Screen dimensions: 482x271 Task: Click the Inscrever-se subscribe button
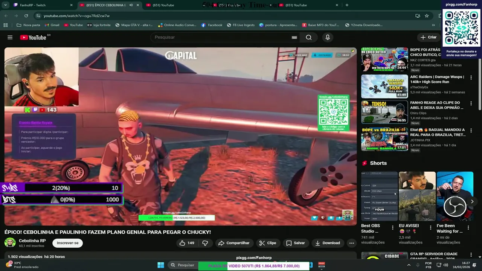pos(67,243)
